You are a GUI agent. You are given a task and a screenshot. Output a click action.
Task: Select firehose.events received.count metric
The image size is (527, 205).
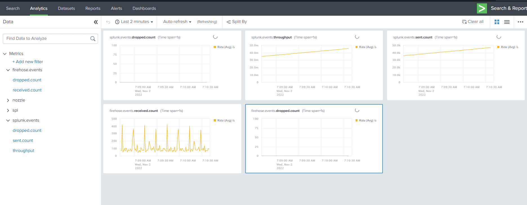27,90
